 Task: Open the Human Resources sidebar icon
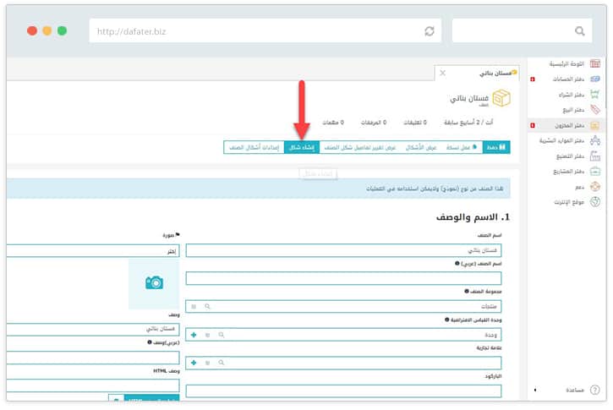pos(595,140)
